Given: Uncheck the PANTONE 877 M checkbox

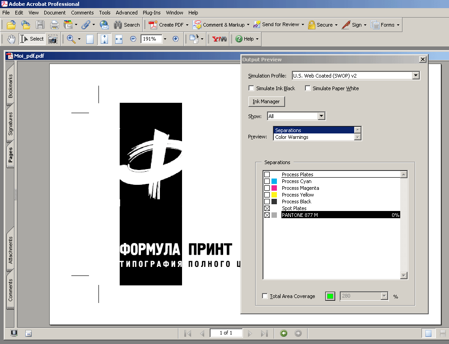Looking at the screenshot, I should click(x=267, y=215).
